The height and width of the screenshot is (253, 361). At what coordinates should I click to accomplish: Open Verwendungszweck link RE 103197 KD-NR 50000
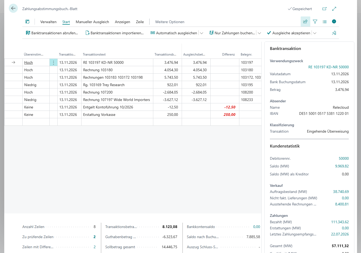(329, 67)
